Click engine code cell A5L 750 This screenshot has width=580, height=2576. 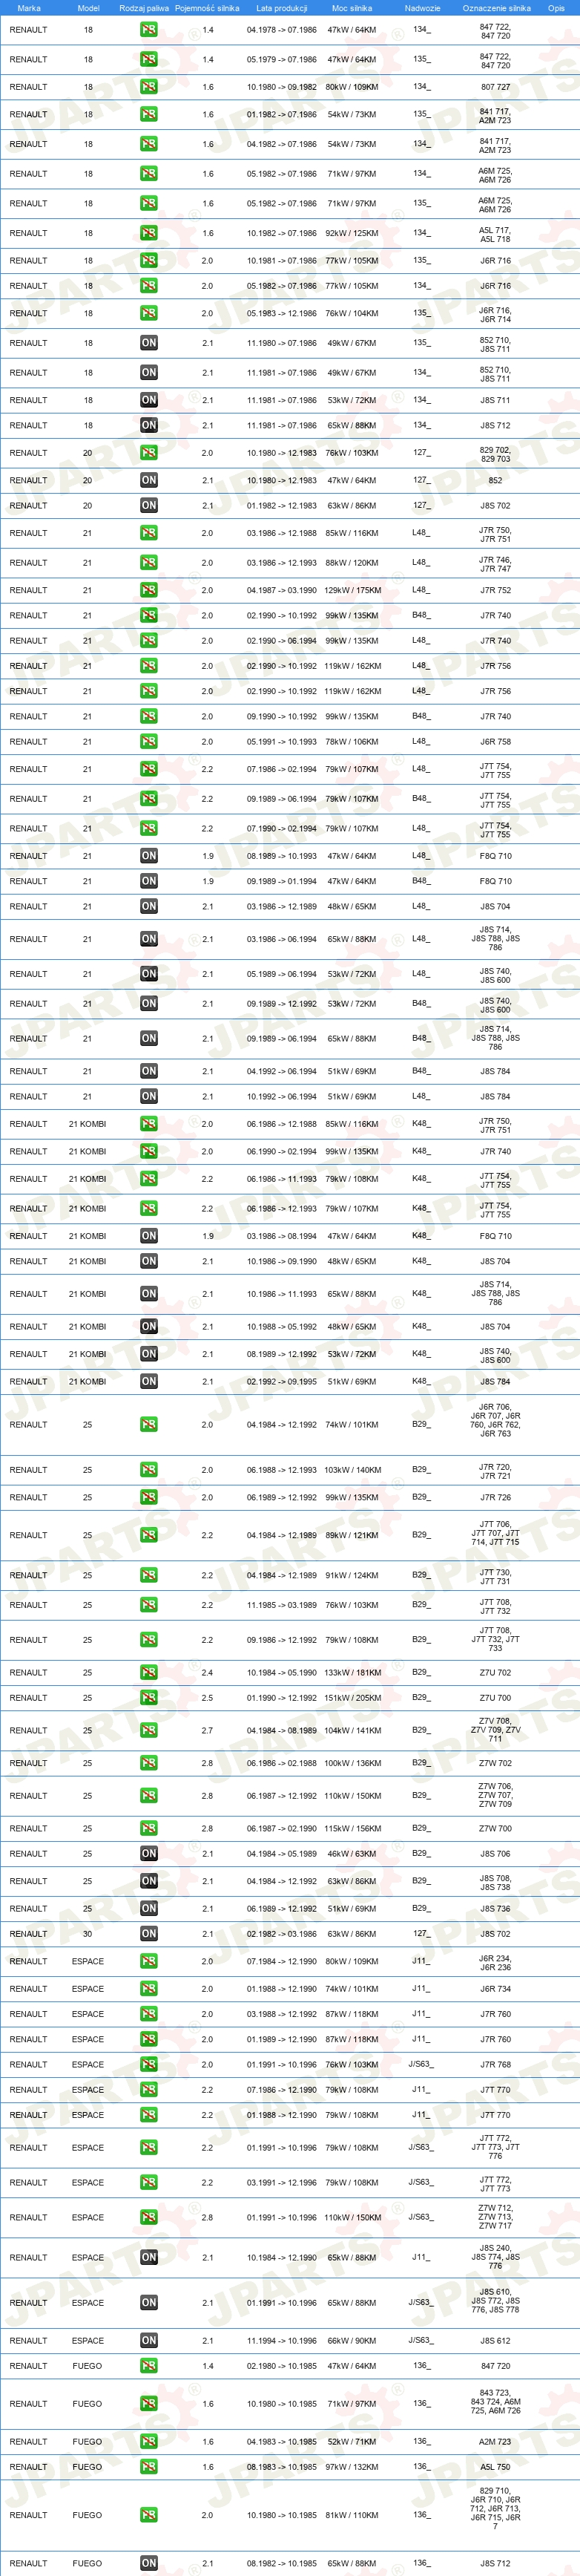point(494,2467)
